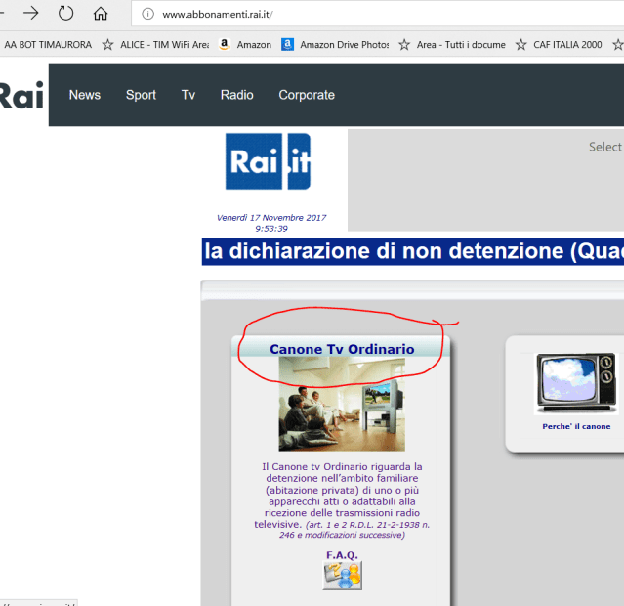Click the date Venerdì 17 Novembre 2017 text

pos(271,218)
